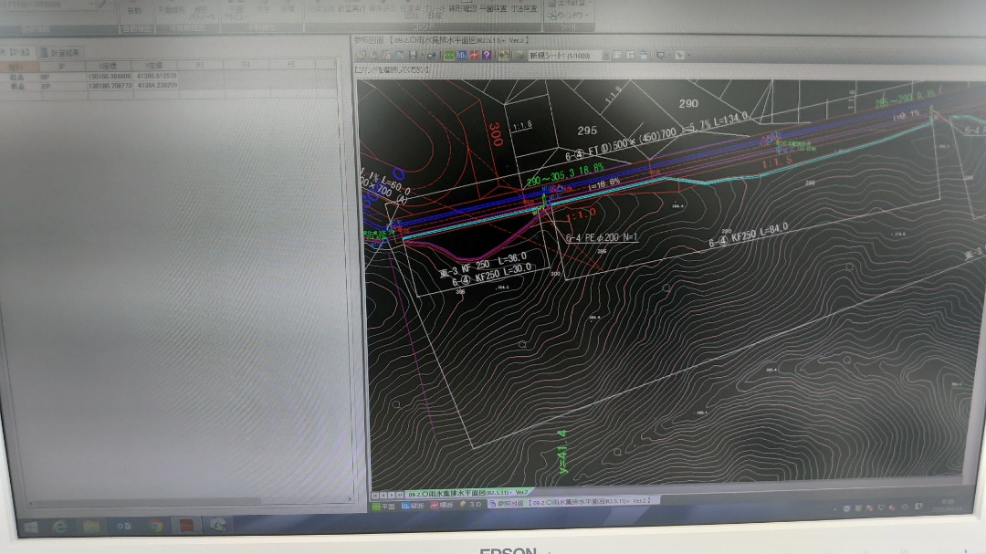Select the green 09-2.○雨水集排水平面図 sheet tab
Screen dimensions: 986x554
468,493
